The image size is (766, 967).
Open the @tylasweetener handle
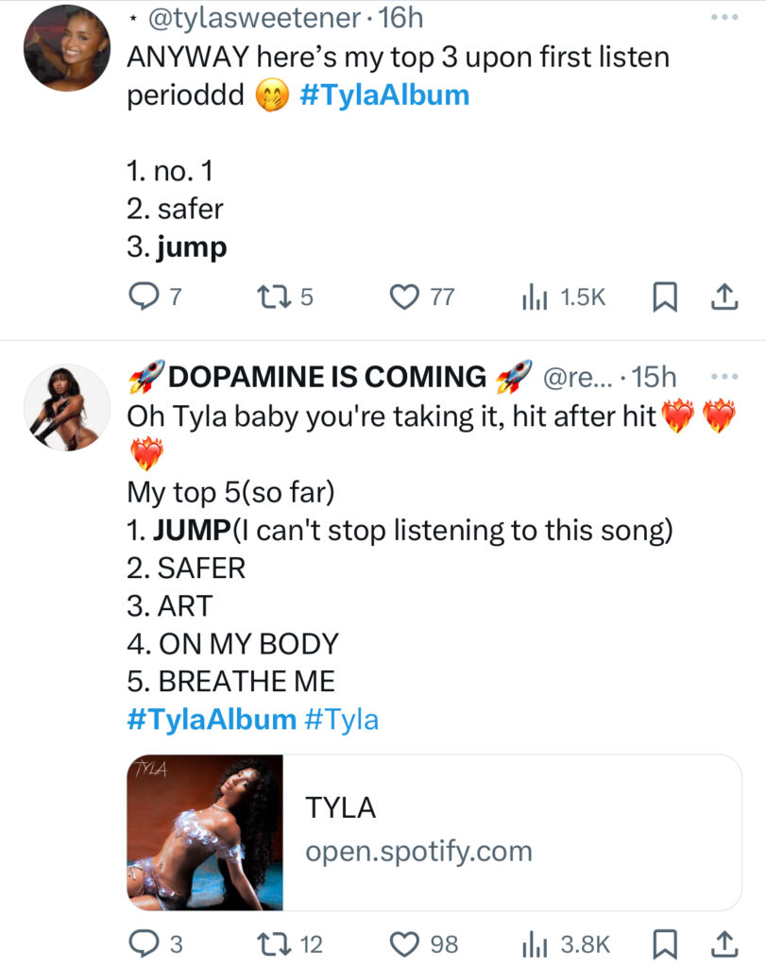coord(254,18)
